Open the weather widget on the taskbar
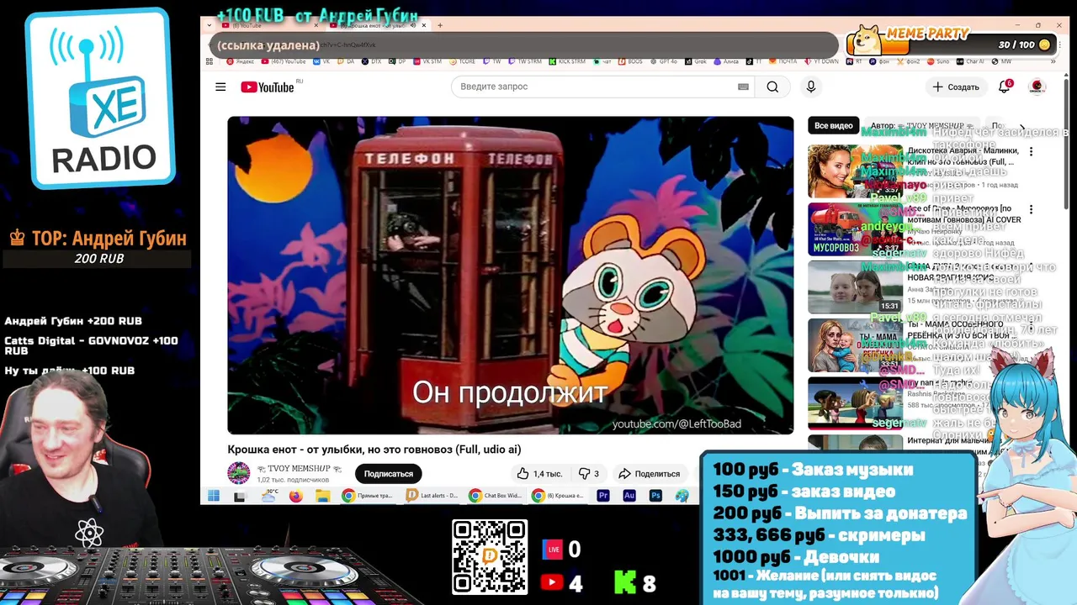Screen dimensions: 1077x605 point(269,496)
